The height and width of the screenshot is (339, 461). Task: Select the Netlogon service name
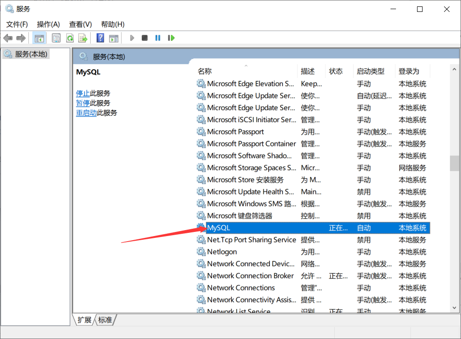(222, 252)
